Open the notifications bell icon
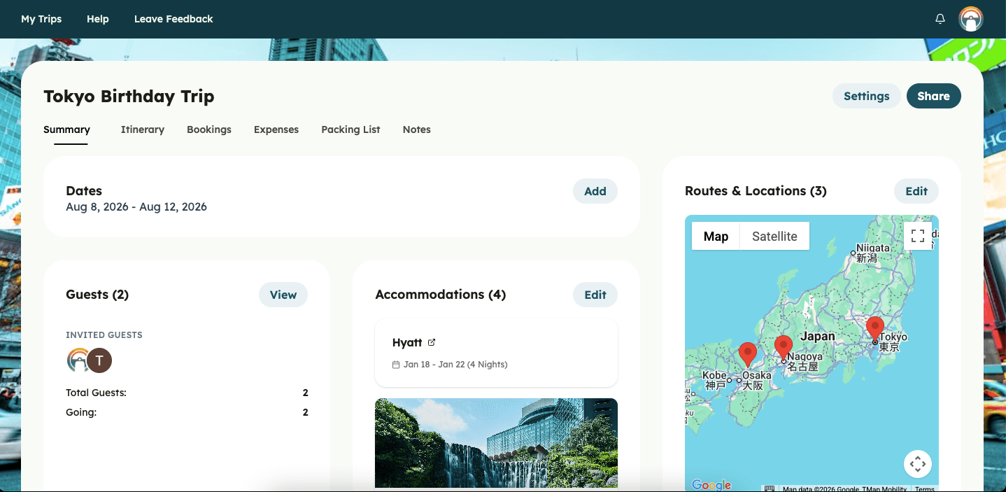The height and width of the screenshot is (492, 1006). click(940, 19)
